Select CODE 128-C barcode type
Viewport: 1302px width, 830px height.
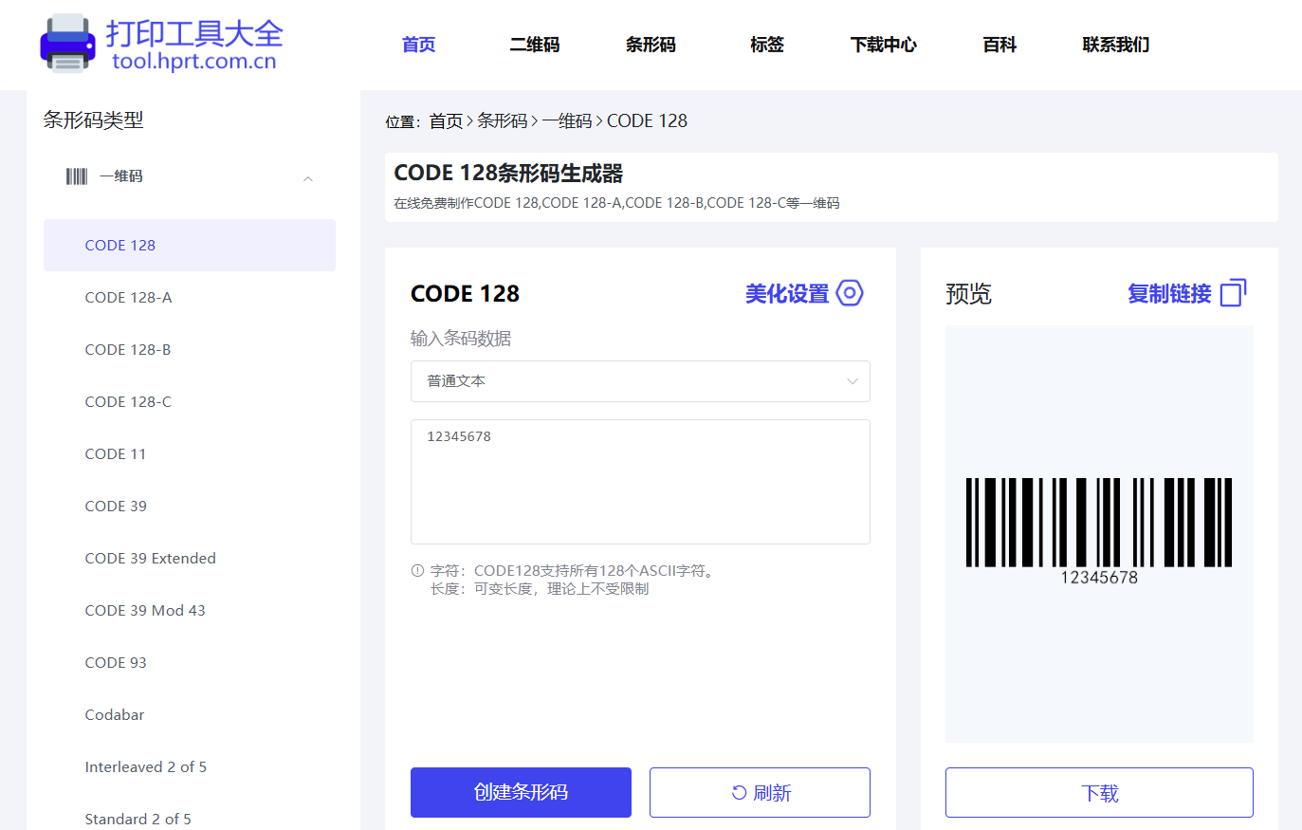point(190,401)
